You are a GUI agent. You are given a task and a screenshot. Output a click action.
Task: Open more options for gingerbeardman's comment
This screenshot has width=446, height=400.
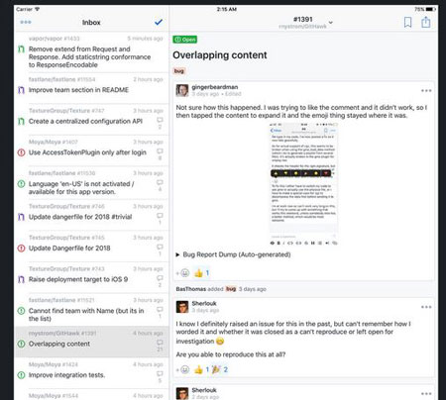click(426, 90)
